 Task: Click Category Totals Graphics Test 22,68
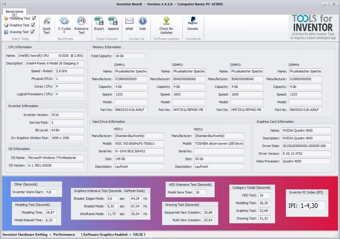pos(264,211)
